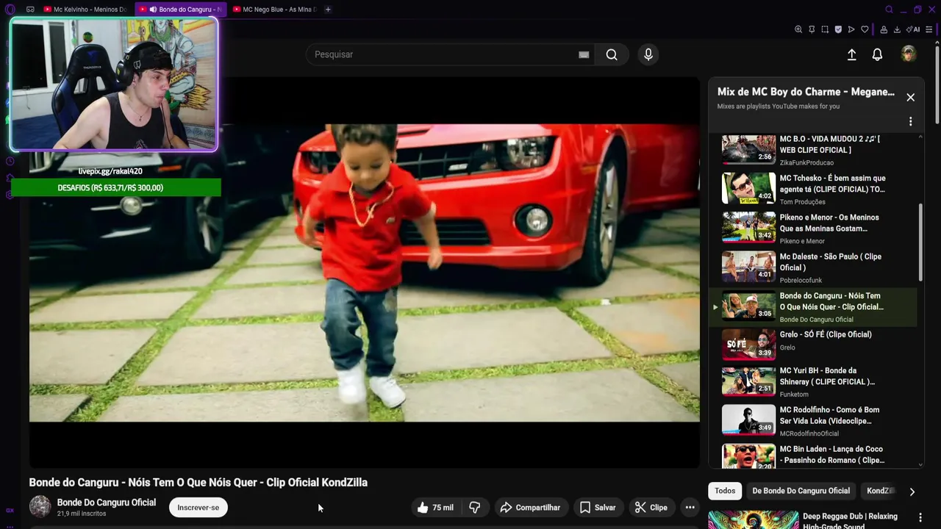941x529 pixels.
Task: Click the Clipe scissors button
Action: (651, 508)
